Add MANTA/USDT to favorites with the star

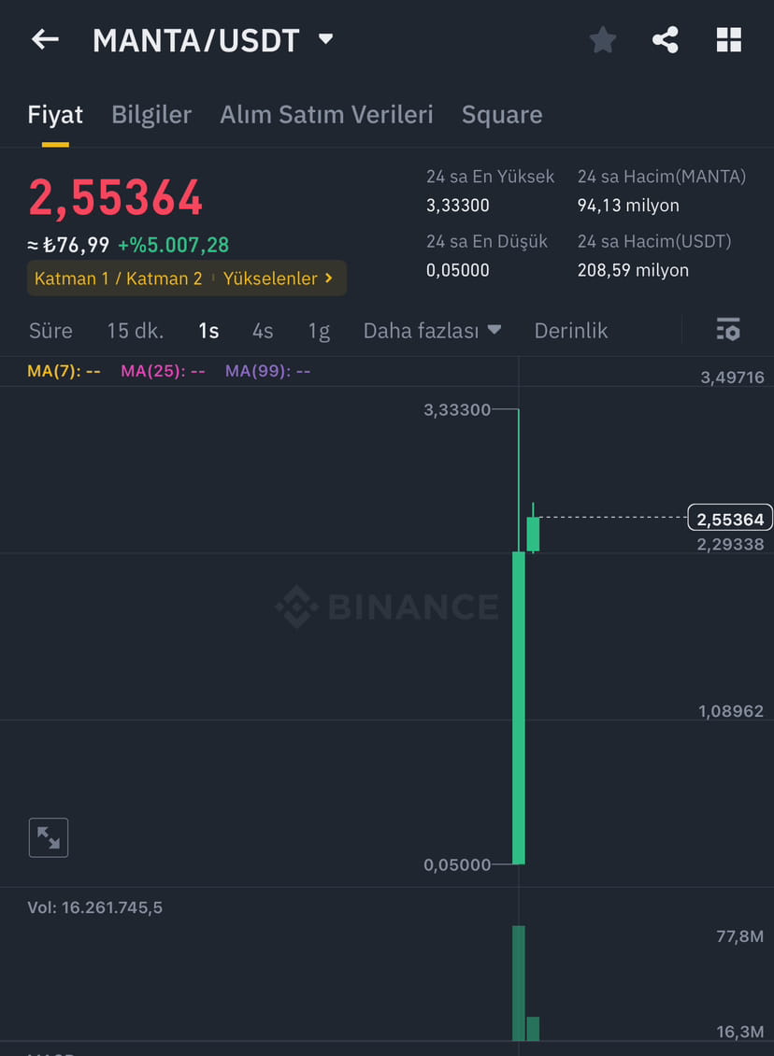point(602,39)
